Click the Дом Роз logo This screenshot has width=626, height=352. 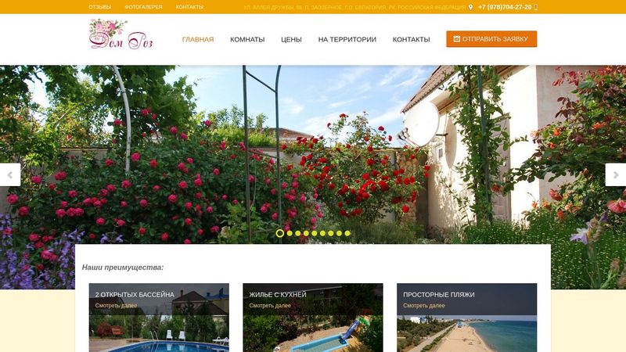(121, 34)
